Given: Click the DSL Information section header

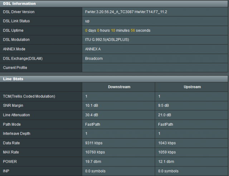Looking at the screenshot, I should [19, 4].
